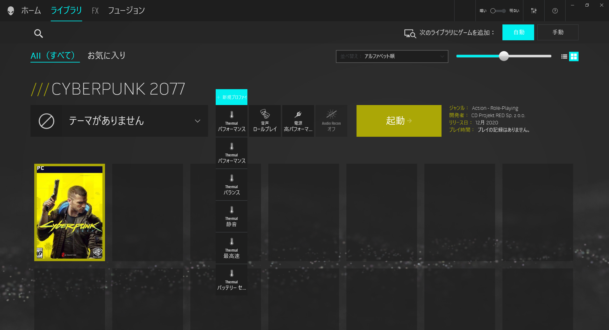The image size is (609, 330).
Task: Switch to list view icon
Action: point(564,56)
